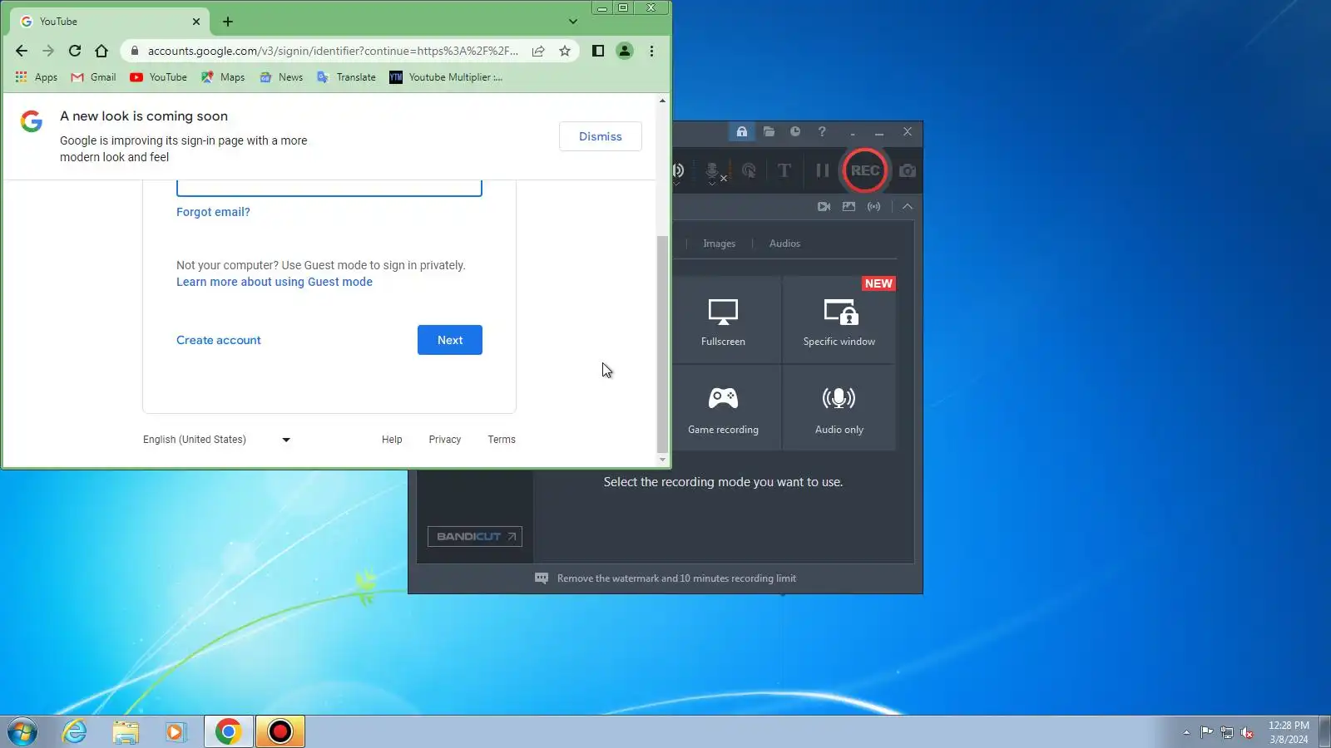Open the scheduled recording clock icon in Bandicam
This screenshot has width=1331, height=748.
795,131
